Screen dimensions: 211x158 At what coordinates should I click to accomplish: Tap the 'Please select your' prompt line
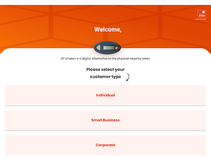(105, 70)
